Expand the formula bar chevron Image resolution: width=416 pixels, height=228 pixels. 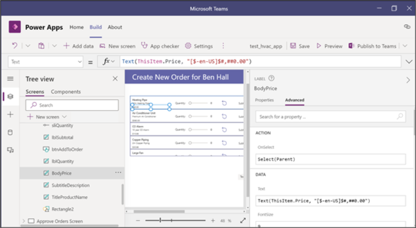click(409, 62)
